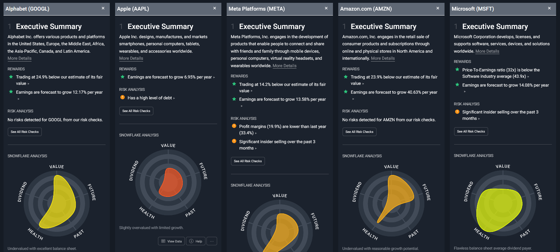
Task: Click See All Risk Checks for Amazon
Action: tap(360, 132)
